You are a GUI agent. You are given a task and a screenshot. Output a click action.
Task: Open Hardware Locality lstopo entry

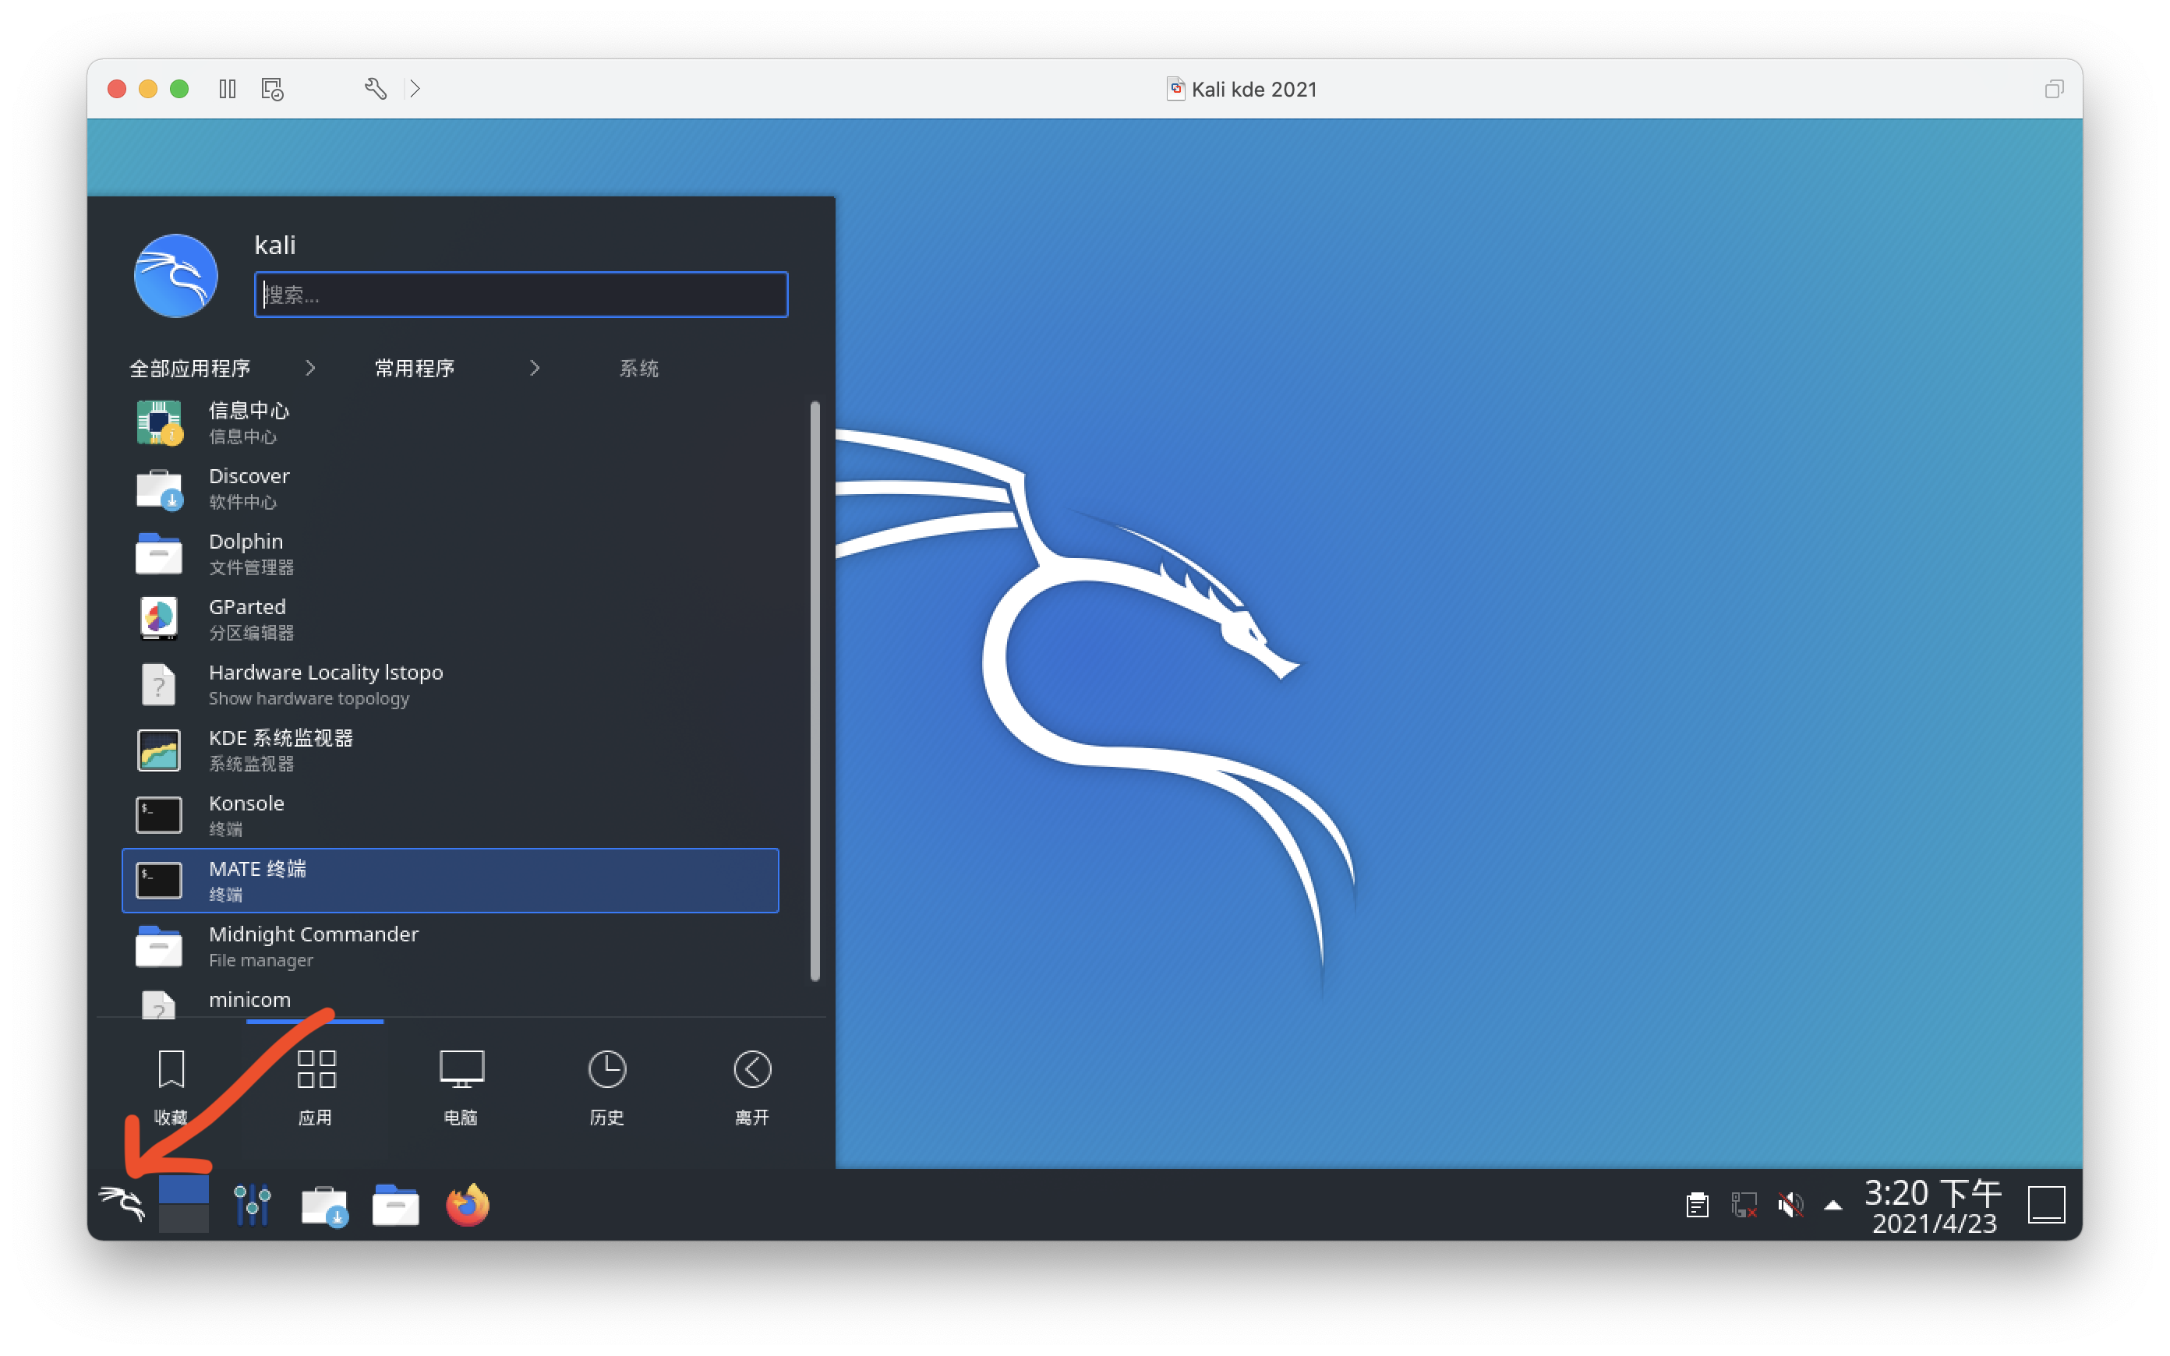[451, 684]
